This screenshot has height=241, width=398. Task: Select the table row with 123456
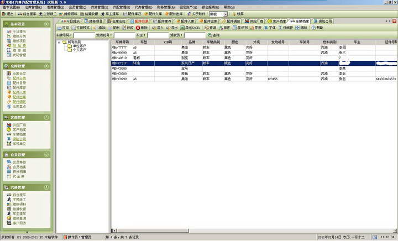pos(254,79)
